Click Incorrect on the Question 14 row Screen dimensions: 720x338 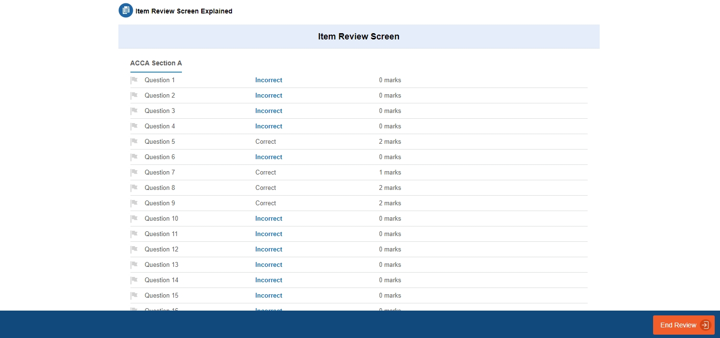pyautogui.click(x=269, y=280)
